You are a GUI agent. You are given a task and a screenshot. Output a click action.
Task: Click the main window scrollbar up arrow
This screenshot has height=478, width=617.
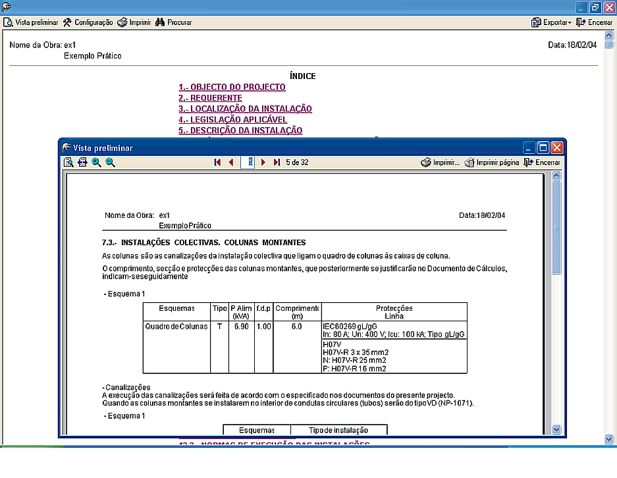(608, 35)
